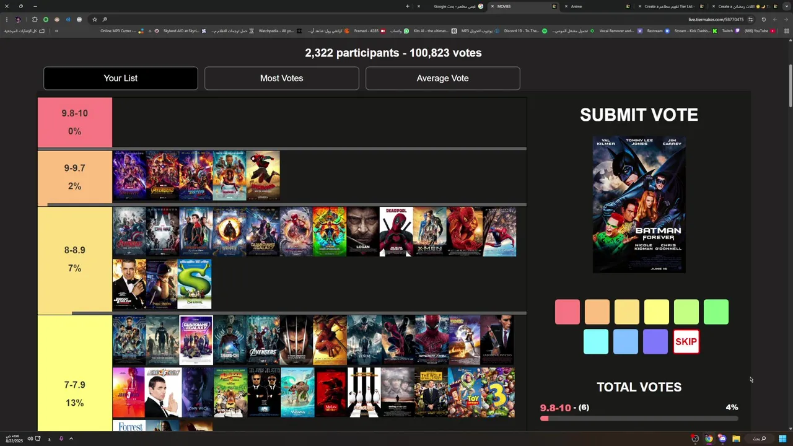
Task: Vote with the blue tier swatch
Action: [626, 341]
